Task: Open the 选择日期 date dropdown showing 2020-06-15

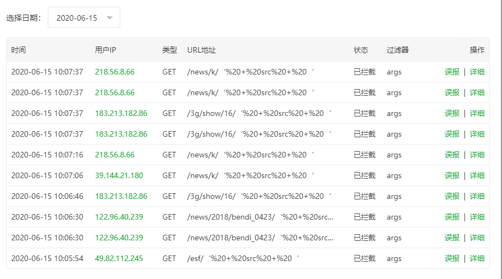Action: point(84,17)
